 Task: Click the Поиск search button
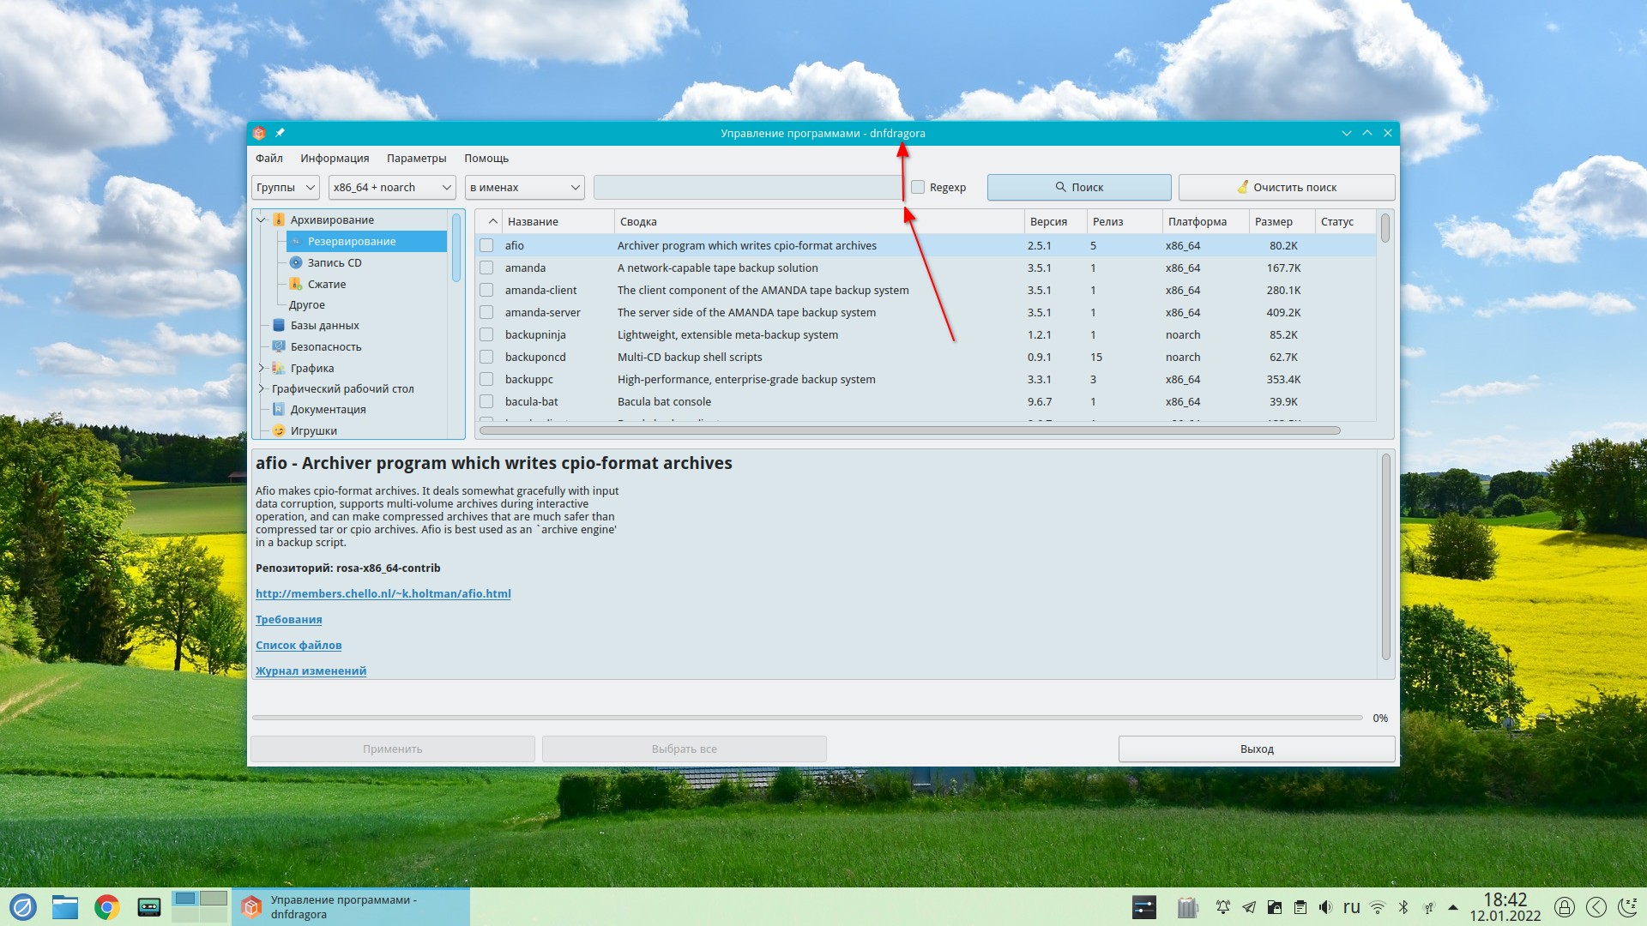coord(1078,187)
